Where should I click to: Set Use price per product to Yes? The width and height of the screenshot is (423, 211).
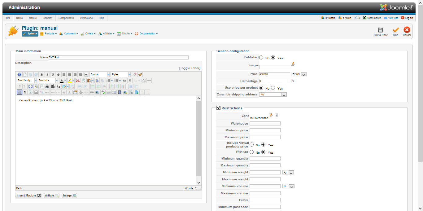coord(273,88)
